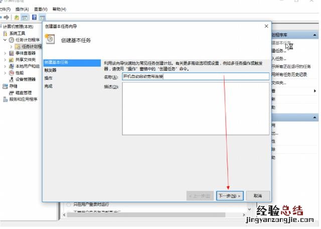Collapse the second actions pane section arrow
Viewport: 321px width, 229px height.
(314, 118)
